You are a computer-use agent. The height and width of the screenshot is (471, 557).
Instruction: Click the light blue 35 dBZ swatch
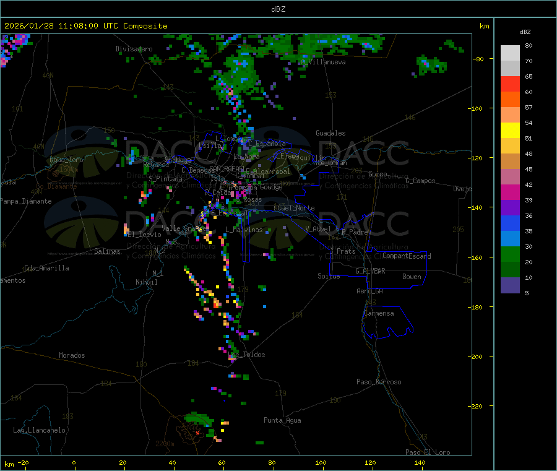coord(510,238)
